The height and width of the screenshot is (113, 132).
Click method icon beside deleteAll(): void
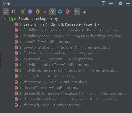point(16,105)
